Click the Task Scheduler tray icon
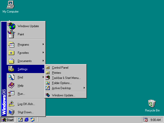This screenshot has width=164, height=123. point(145,120)
